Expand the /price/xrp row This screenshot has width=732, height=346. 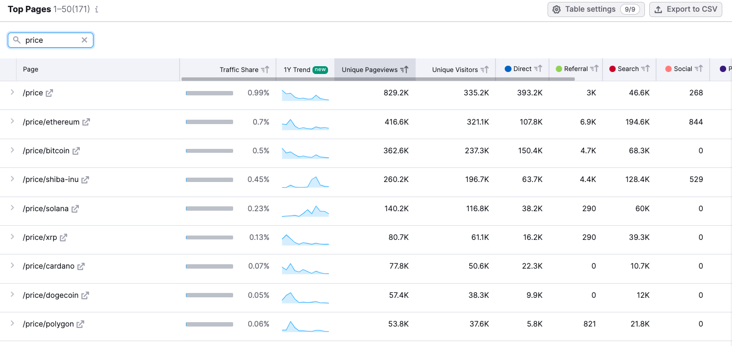[x=13, y=237]
